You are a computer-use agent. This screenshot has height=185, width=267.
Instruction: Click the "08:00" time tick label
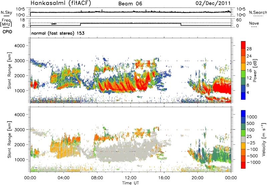(x=97, y=178)
